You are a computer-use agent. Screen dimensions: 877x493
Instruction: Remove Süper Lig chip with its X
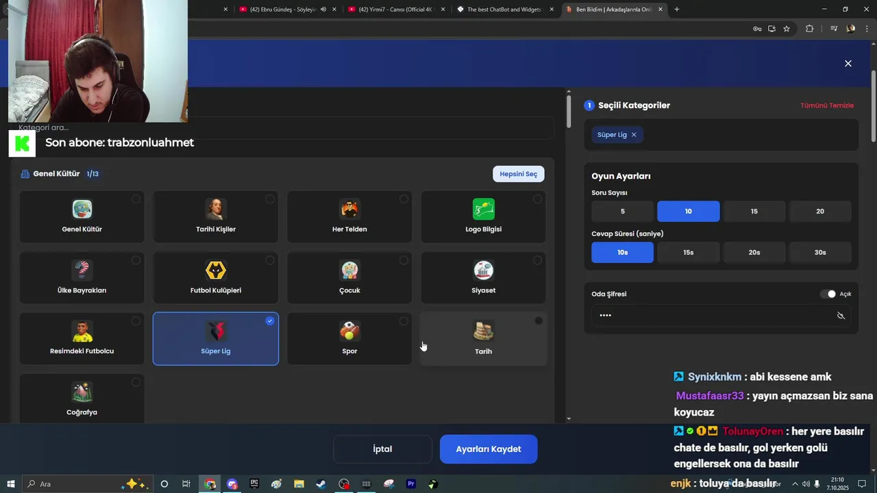[634, 135]
